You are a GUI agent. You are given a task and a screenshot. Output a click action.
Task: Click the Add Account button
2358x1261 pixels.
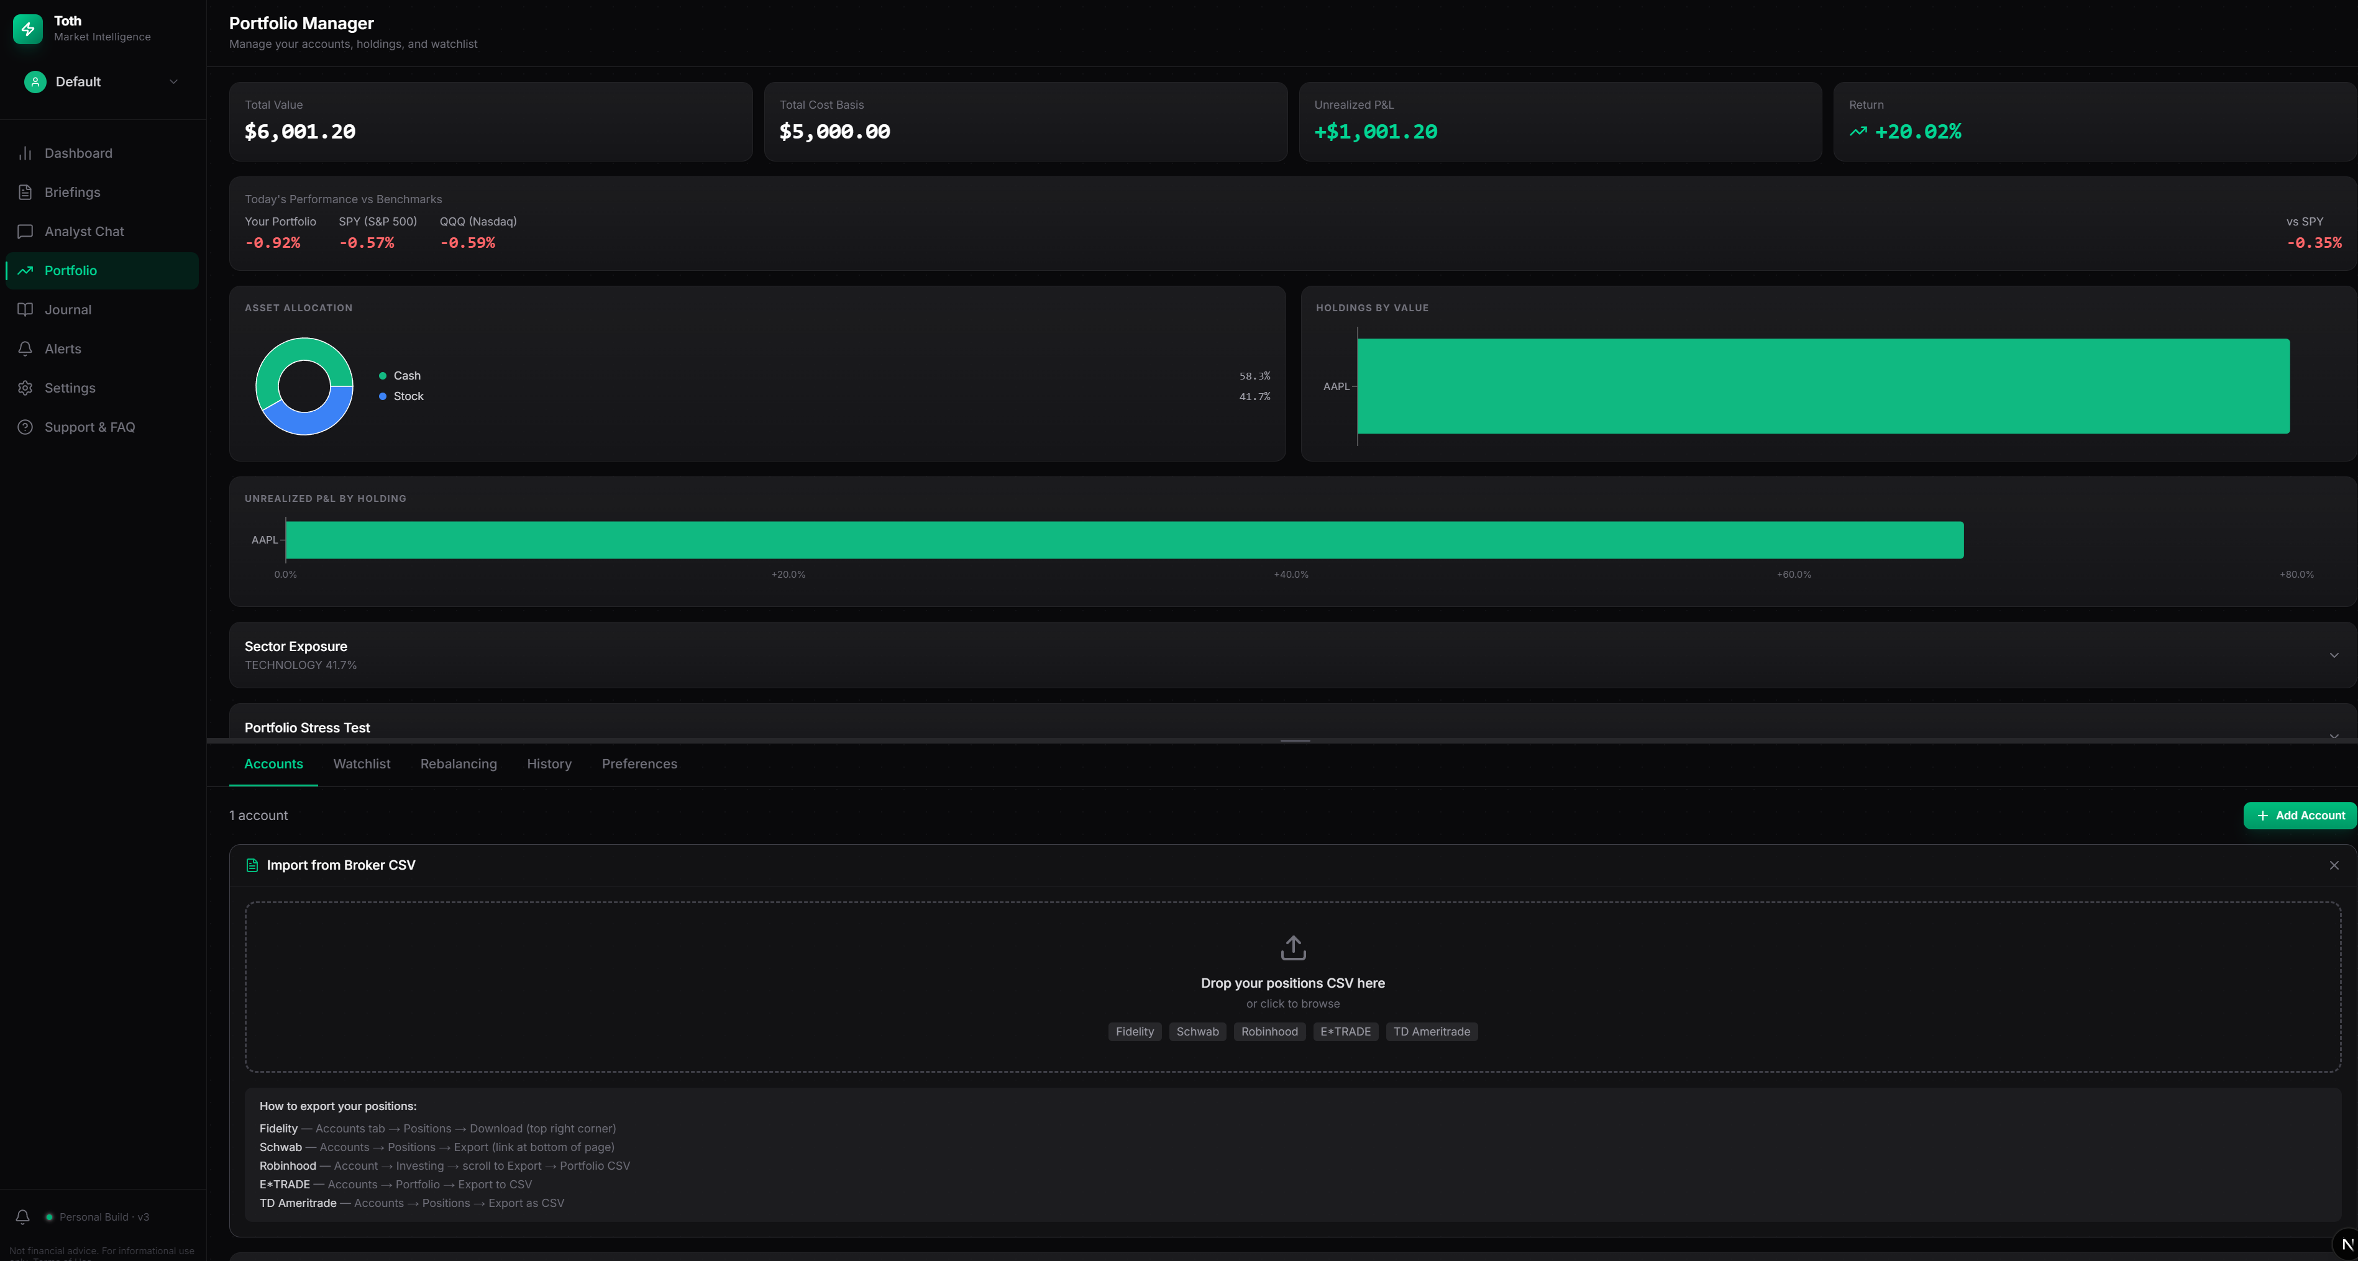(x=2300, y=816)
